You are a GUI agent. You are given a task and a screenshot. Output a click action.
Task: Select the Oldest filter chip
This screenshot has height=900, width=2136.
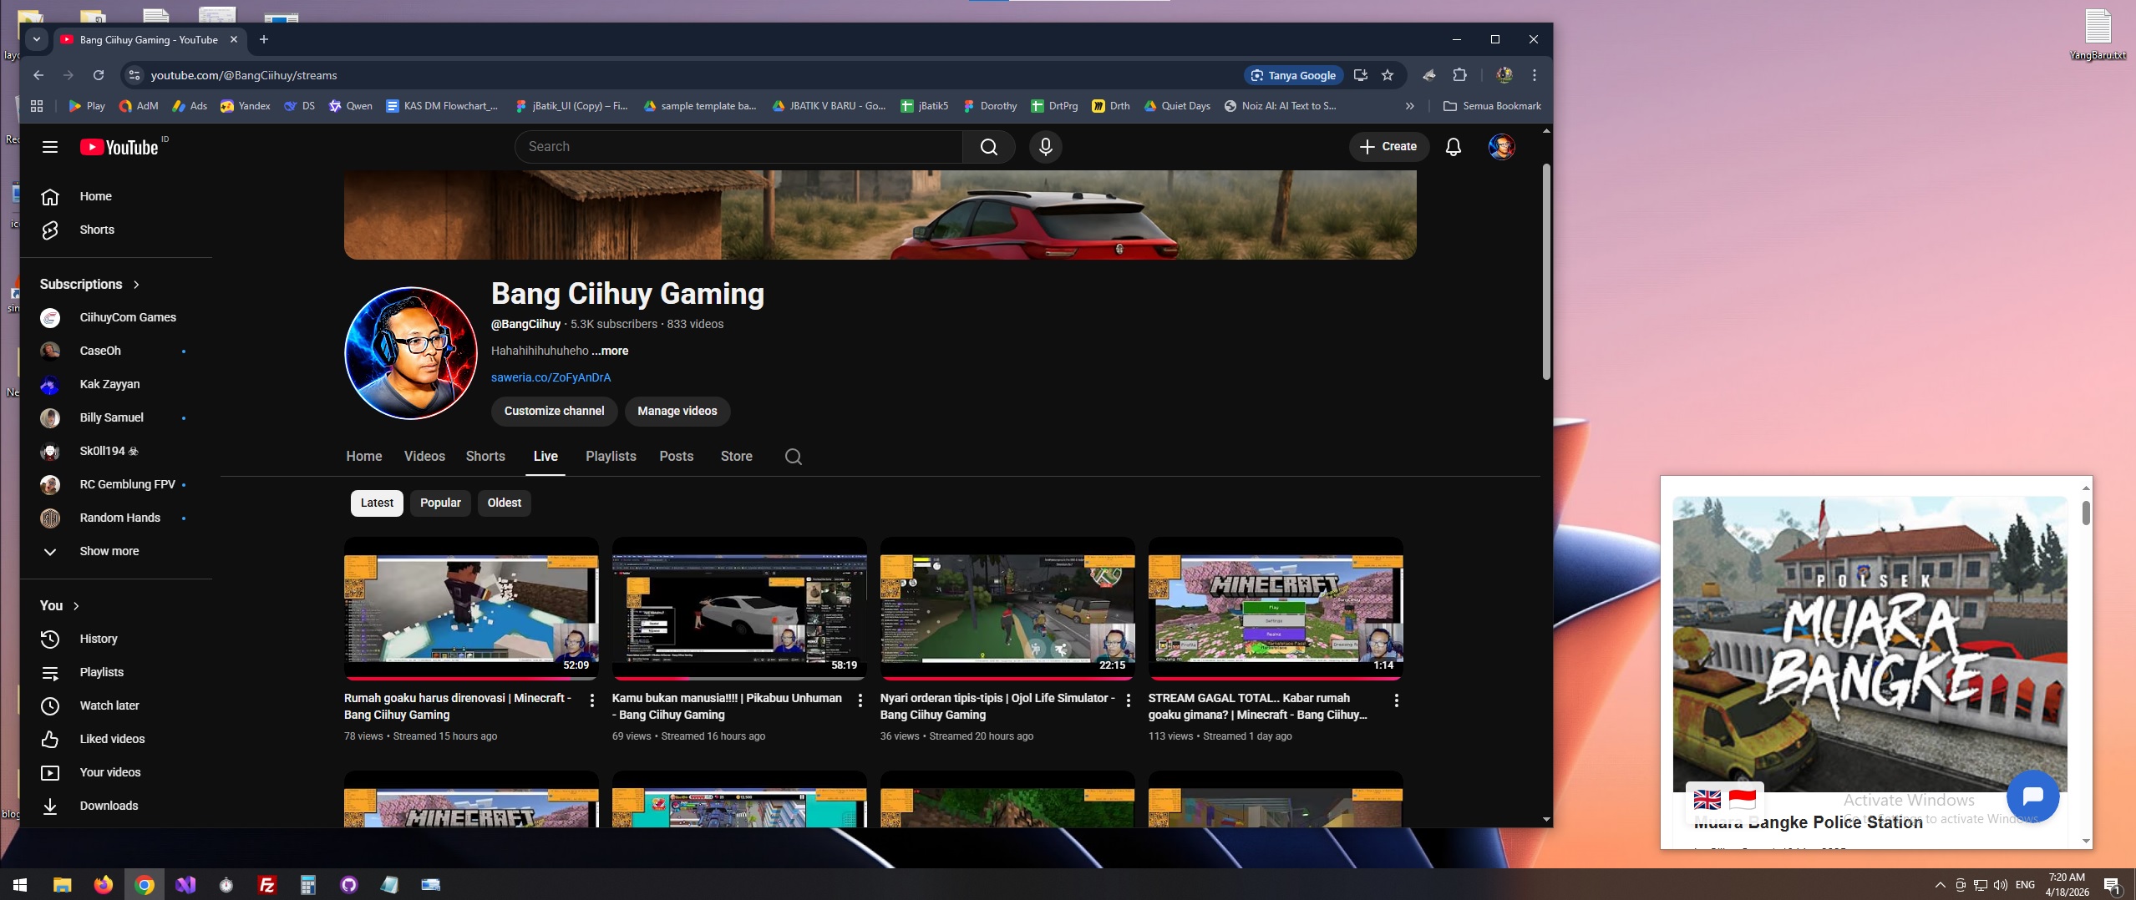(x=504, y=503)
